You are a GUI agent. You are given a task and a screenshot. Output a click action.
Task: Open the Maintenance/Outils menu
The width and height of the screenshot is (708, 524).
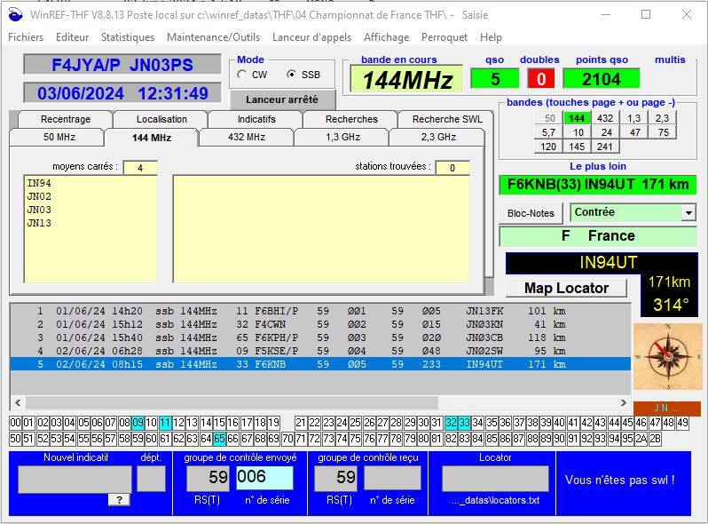(213, 37)
